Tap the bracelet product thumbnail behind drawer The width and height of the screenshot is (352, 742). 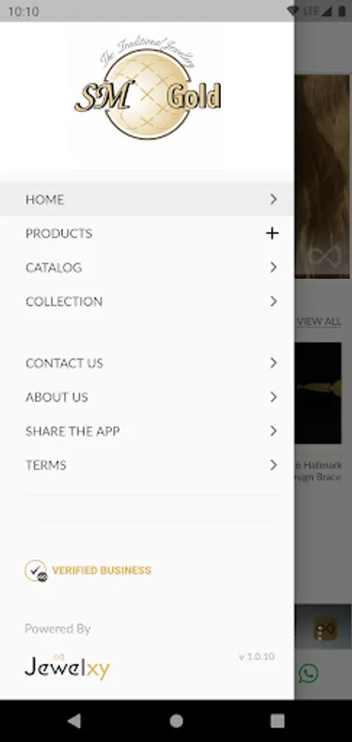pyautogui.click(x=318, y=393)
